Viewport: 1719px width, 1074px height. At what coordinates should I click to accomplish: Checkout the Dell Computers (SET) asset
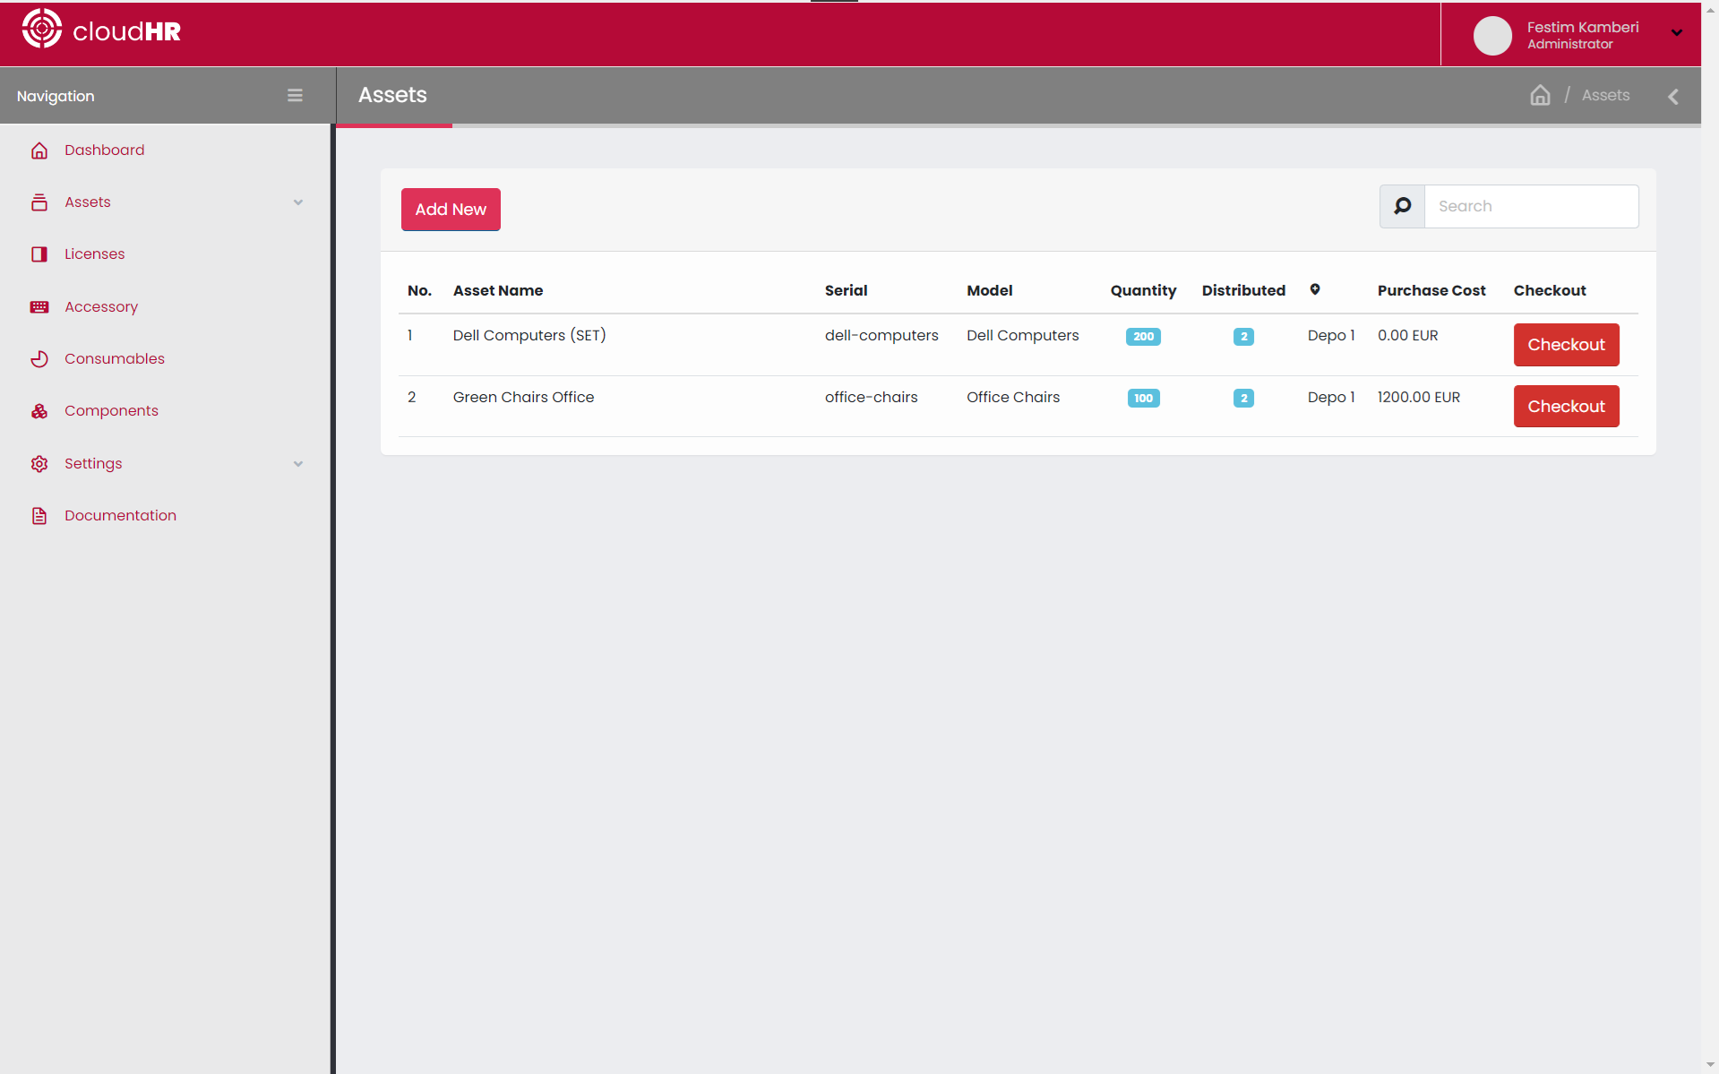(1566, 345)
